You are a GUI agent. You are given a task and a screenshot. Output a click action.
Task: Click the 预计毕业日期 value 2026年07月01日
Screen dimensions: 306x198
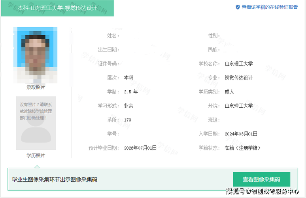tap(140, 148)
